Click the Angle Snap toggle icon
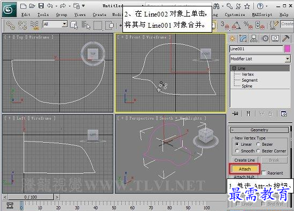The width and height of the screenshot is (294, 211). click(x=236, y=25)
